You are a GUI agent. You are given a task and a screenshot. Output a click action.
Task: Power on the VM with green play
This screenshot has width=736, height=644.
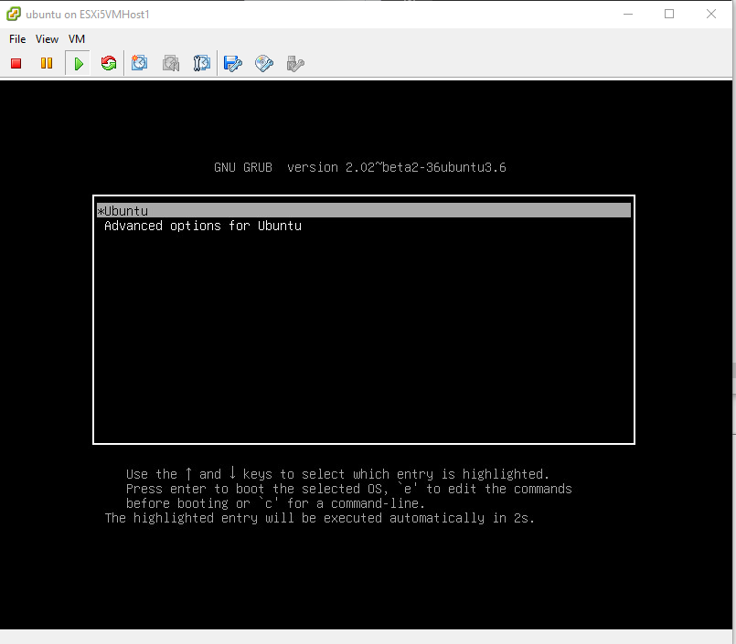point(79,63)
